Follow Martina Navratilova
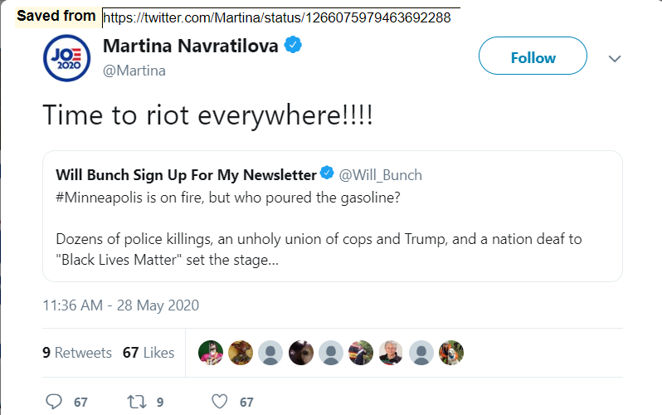Image resolution: width=662 pixels, height=415 pixels. tap(533, 57)
